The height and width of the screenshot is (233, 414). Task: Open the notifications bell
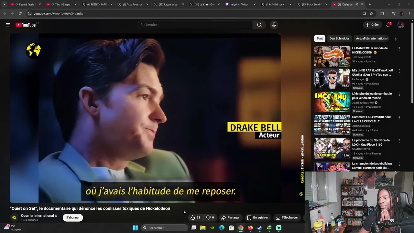388,25
